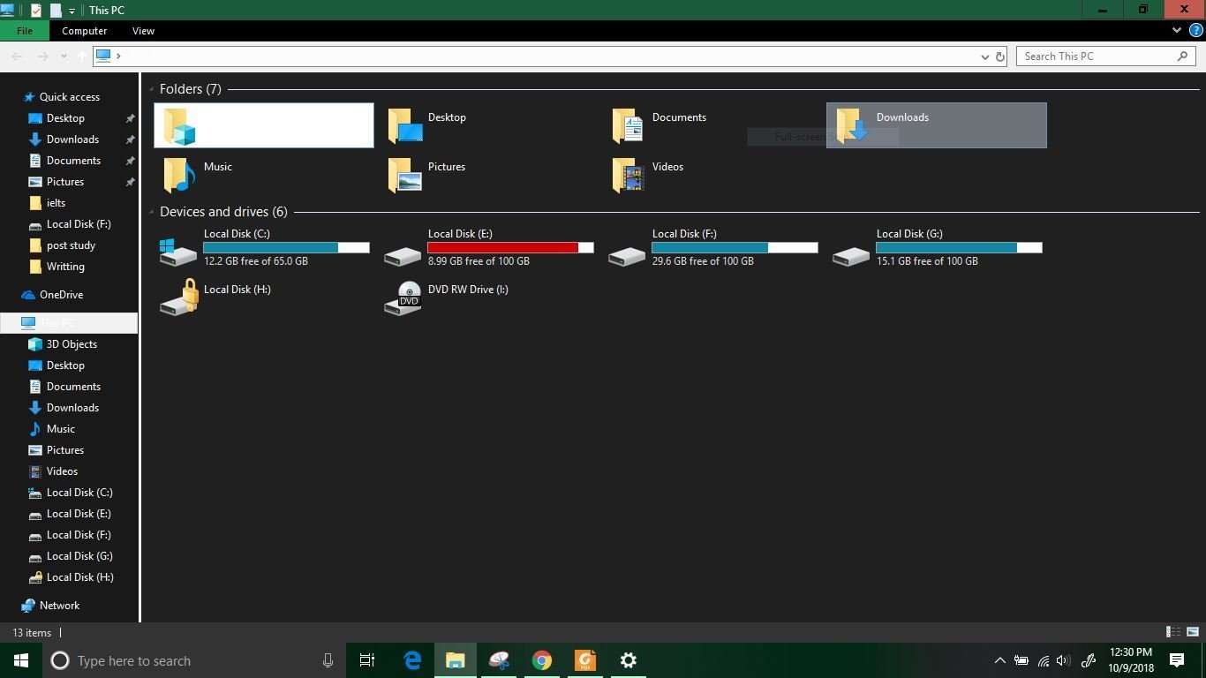
Task: Click the Back navigation arrow
Action: (18, 56)
